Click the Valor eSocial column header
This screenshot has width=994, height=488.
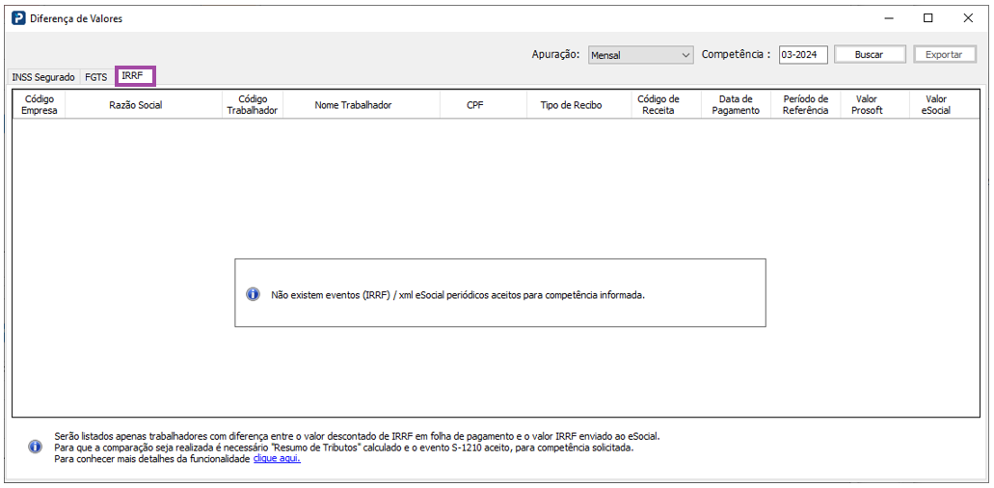(936, 104)
